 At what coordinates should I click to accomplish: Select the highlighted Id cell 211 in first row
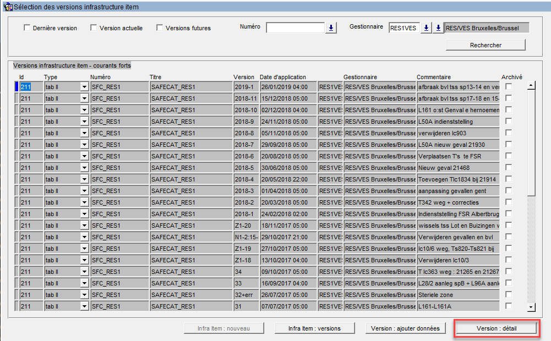point(31,87)
